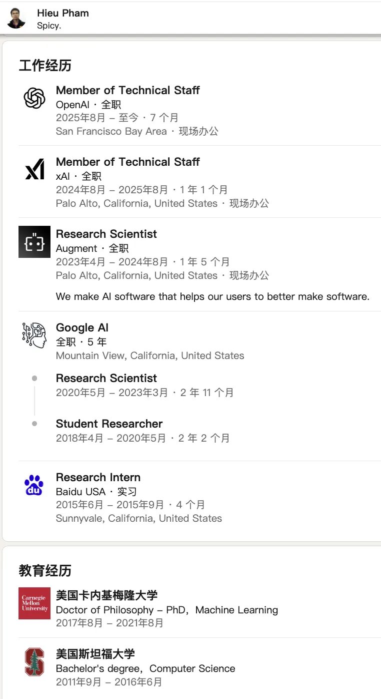Click the profile avatar photo
Image resolution: width=381 pixels, height=699 pixels.
pyautogui.click(x=16, y=19)
